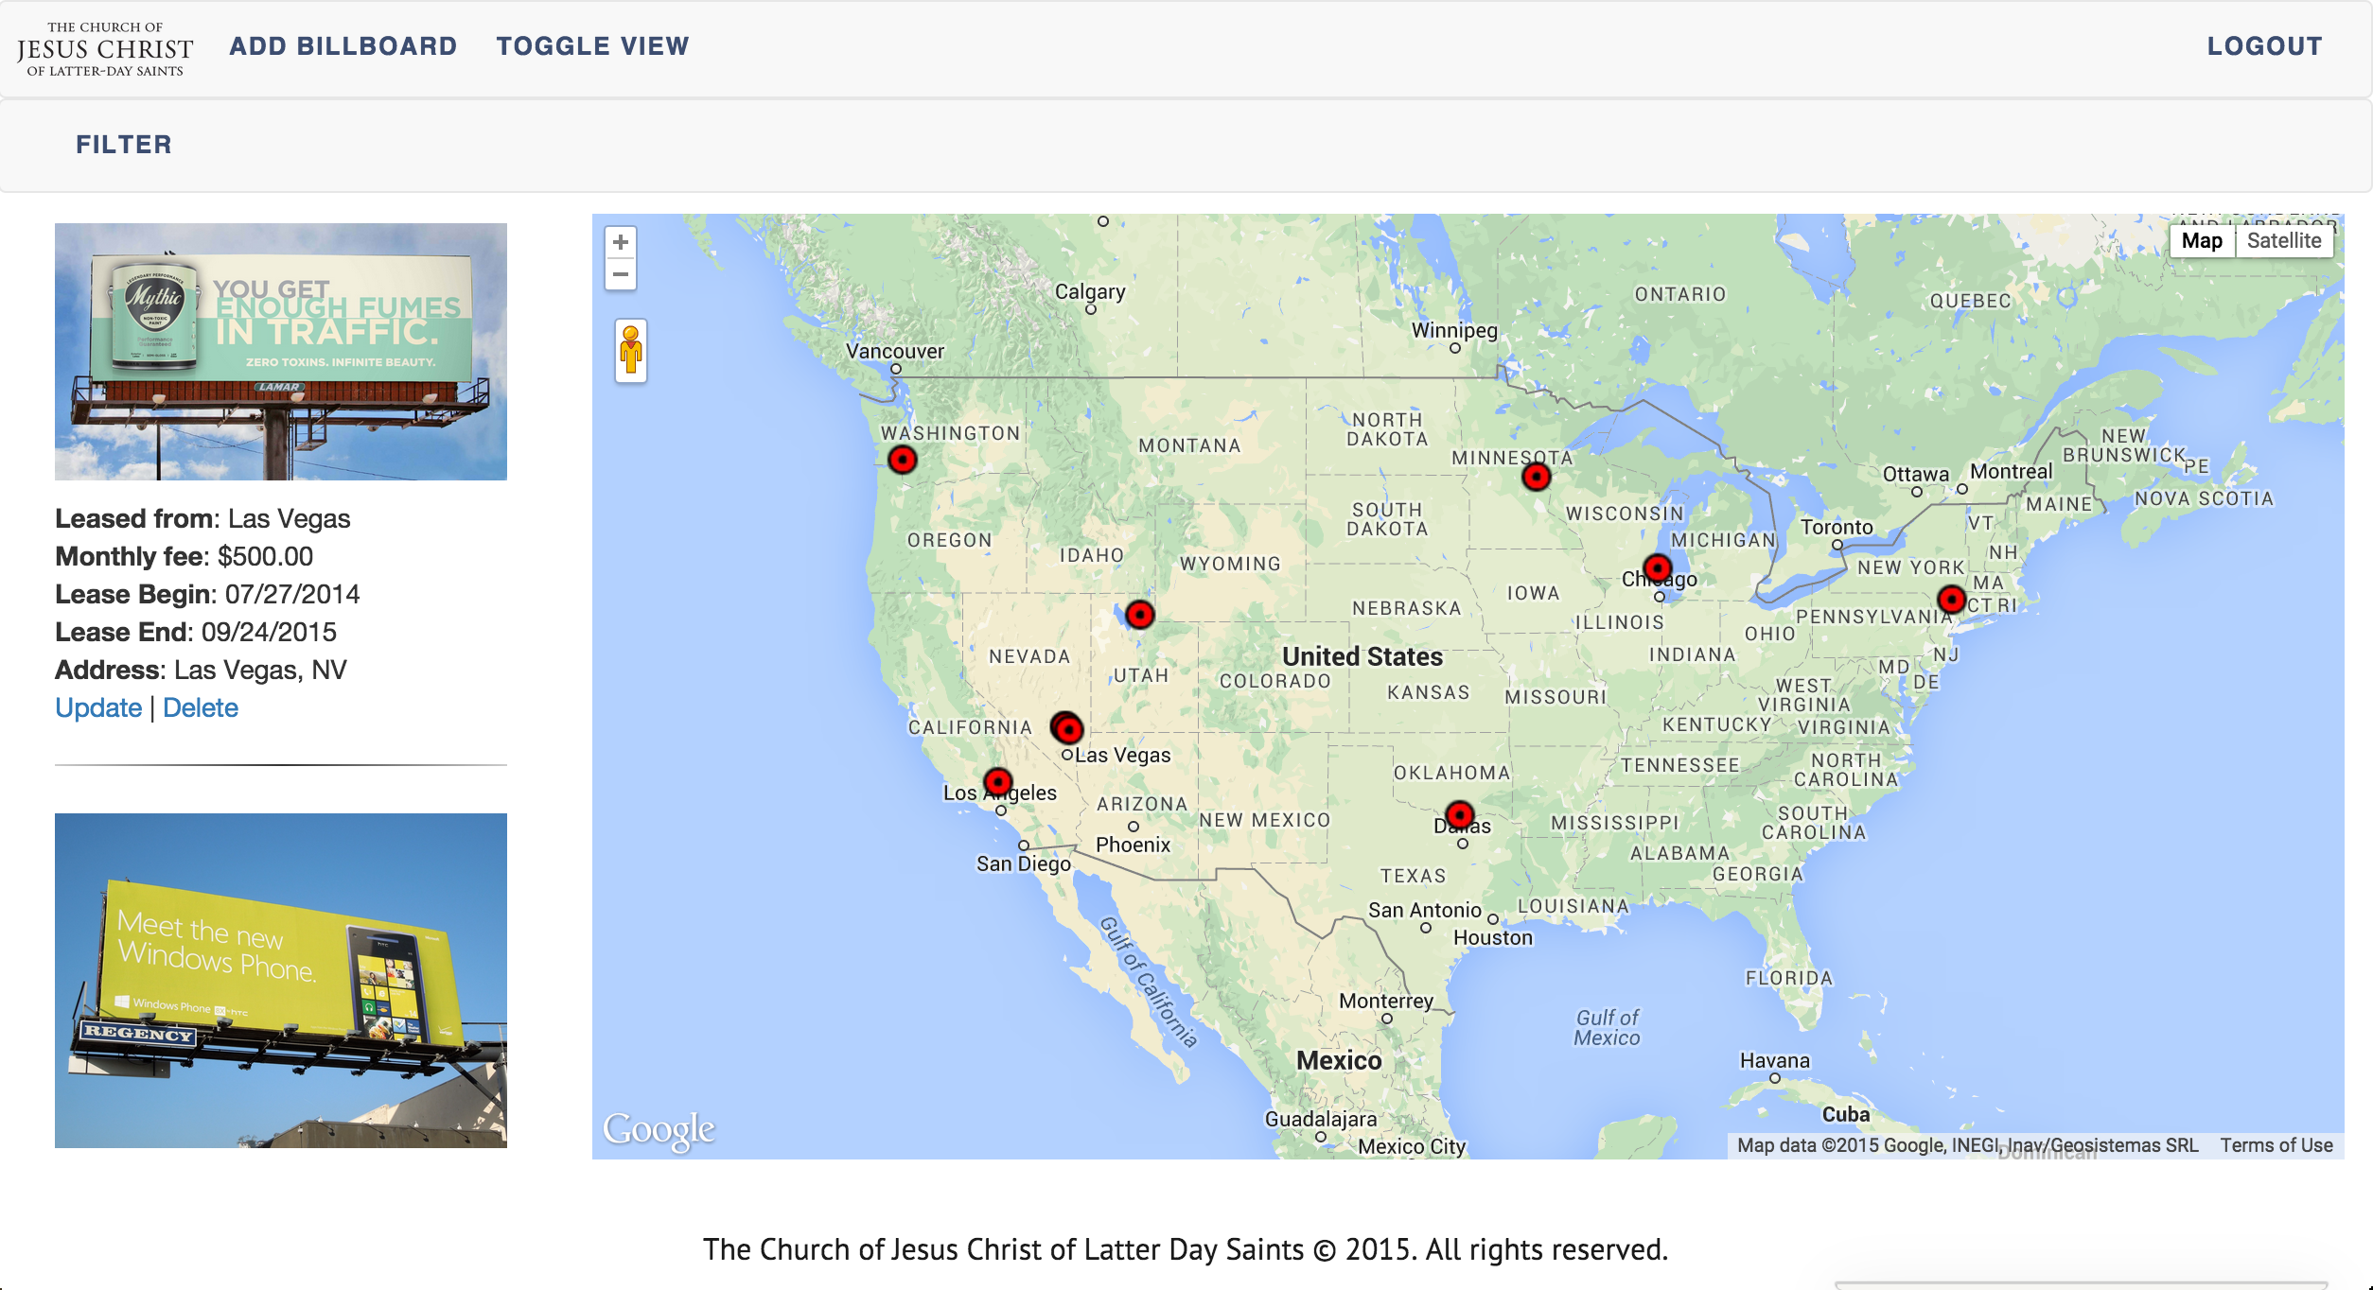Switch map to Satellite view
The height and width of the screenshot is (1290, 2373).
tap(2283, 240)
